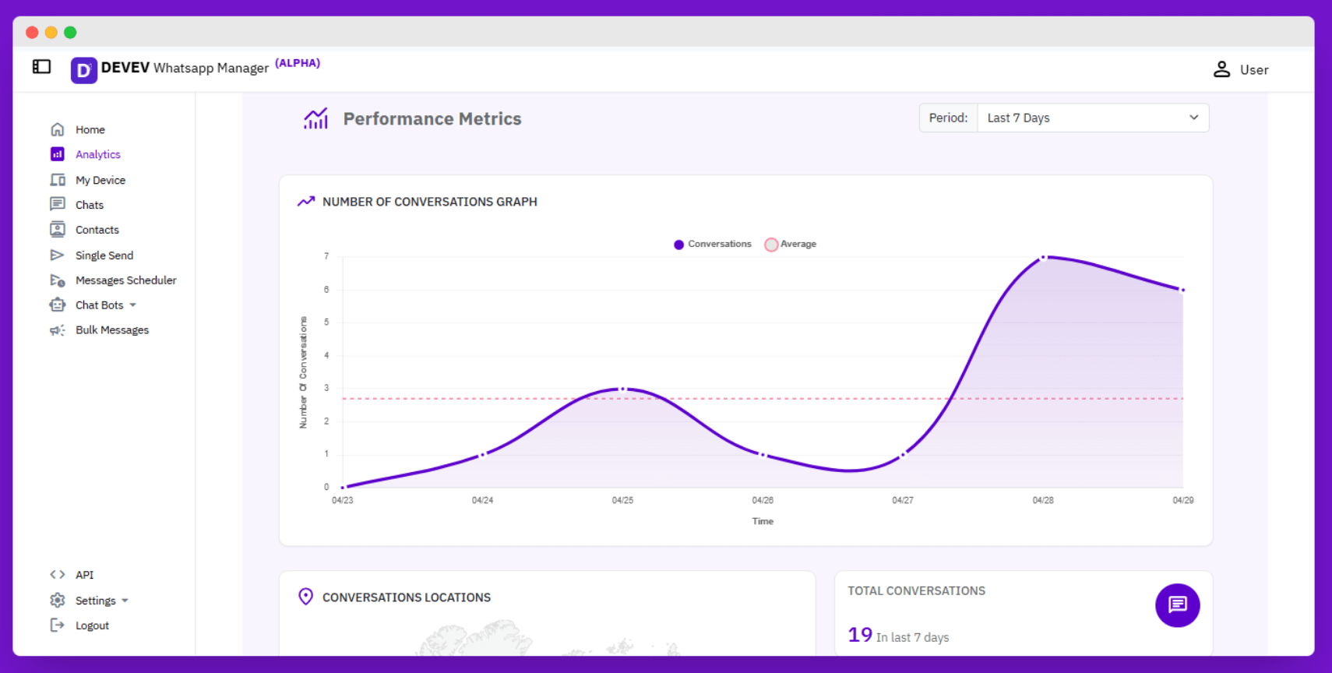The width and height of the screenshot is (1332, 673).
Task: Open Single Send from the sidebar
Action: tap(104, 255)
